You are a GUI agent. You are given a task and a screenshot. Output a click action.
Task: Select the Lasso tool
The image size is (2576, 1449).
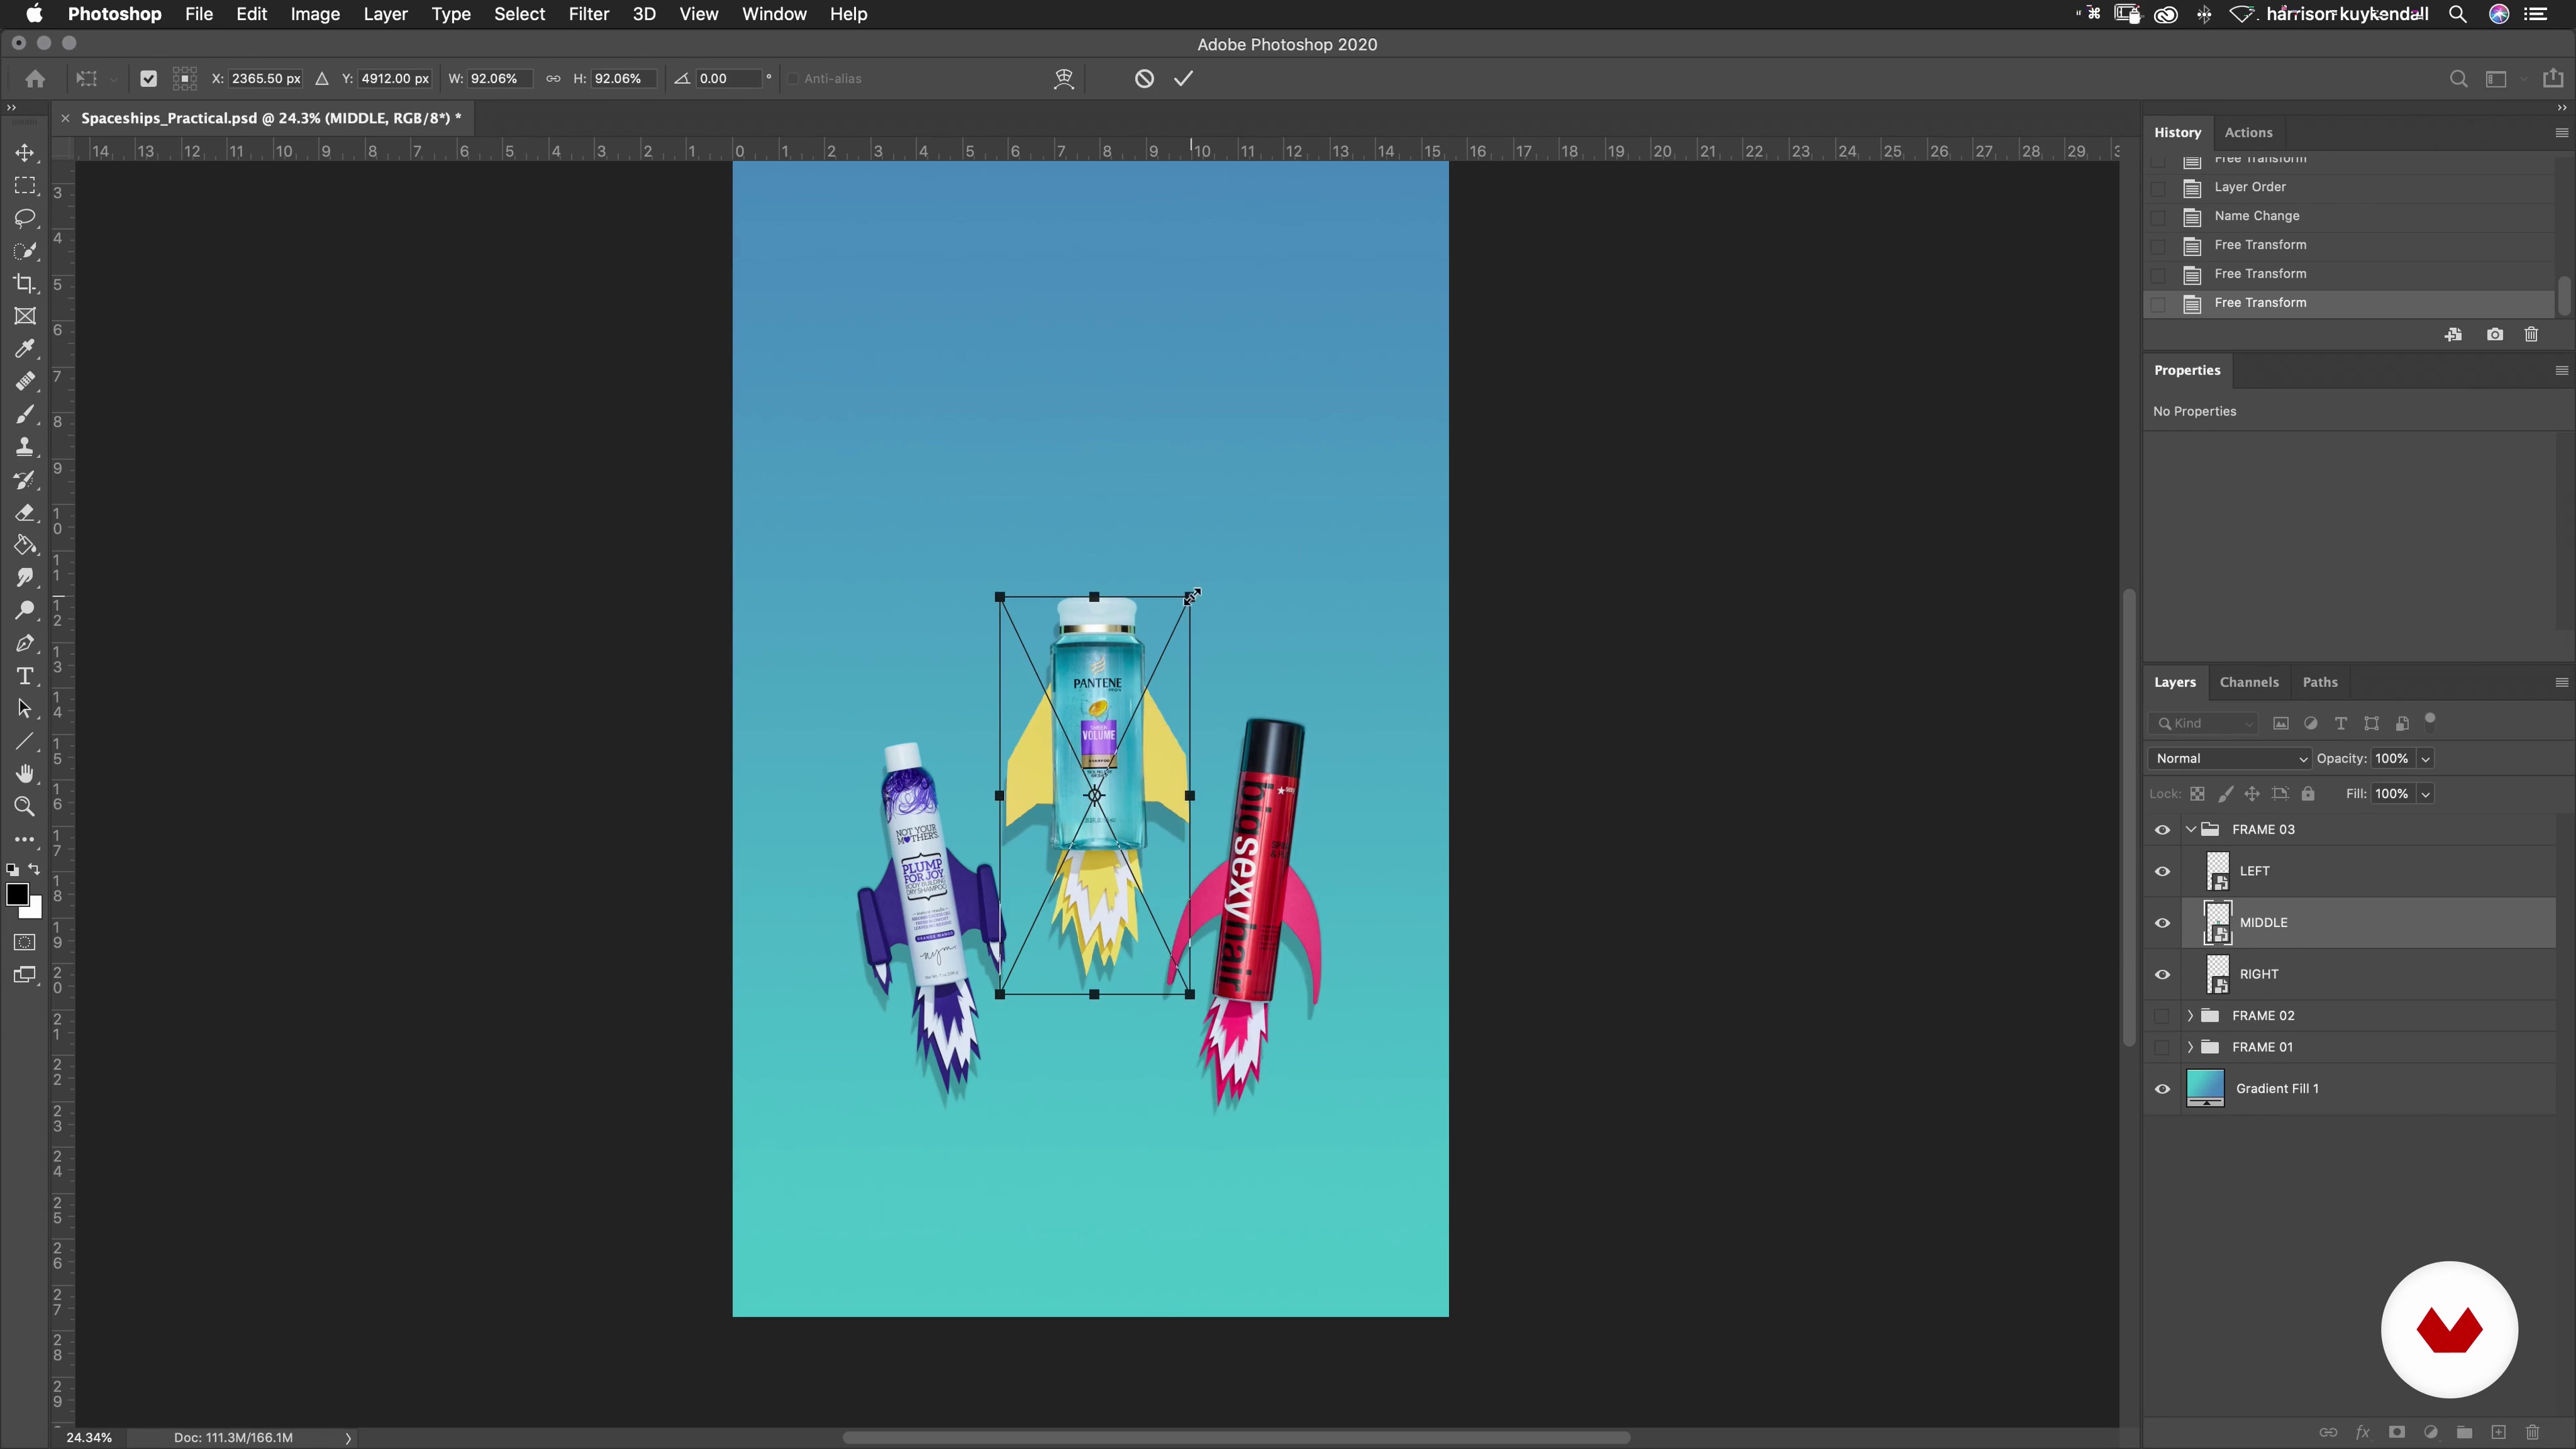[25, 219]
